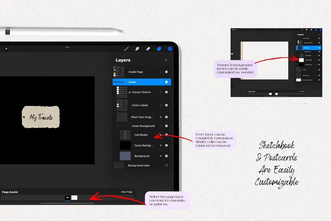Viewport: 331px width, 221px height.
Task: Click the plus icon beside the large Layers heading
Action: 166,60
